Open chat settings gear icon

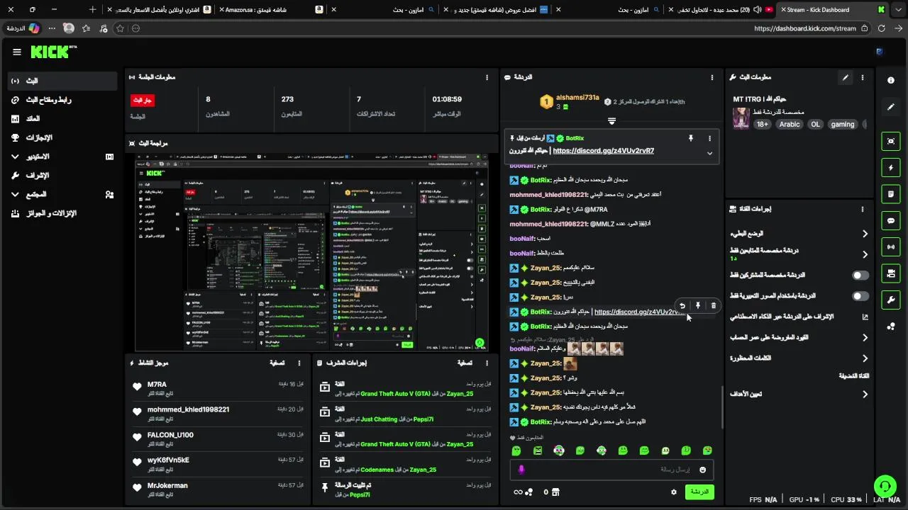pos(674,492)
